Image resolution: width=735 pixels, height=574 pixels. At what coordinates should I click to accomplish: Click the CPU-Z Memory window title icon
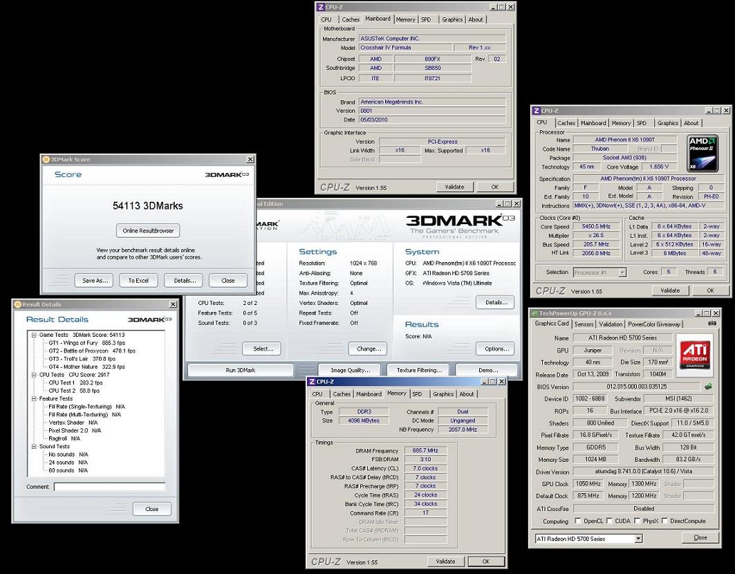click(x=312, y=382)
